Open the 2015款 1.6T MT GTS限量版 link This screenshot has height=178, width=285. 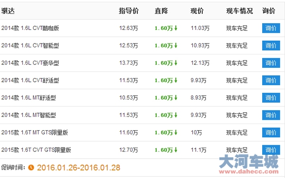[35, 133]
